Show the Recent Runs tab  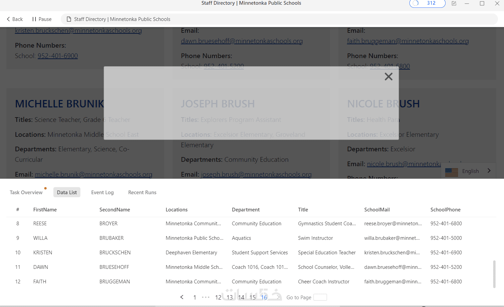(142, 193)
